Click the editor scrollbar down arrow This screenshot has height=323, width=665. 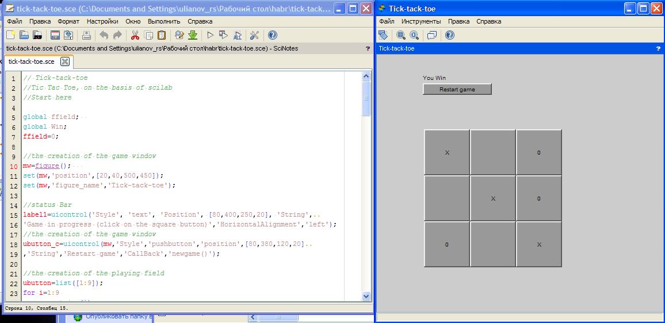(x=366, y=296)
